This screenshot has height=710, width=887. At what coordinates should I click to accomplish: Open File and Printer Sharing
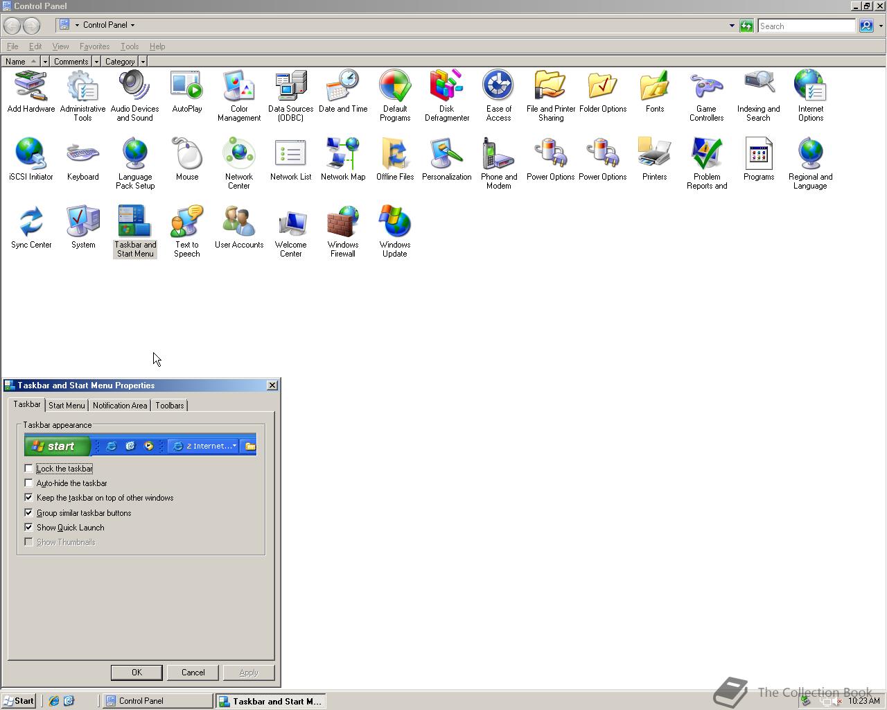pos(551,96)
